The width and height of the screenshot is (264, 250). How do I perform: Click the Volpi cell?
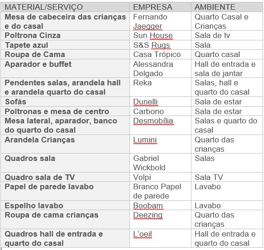pos(160,177)
